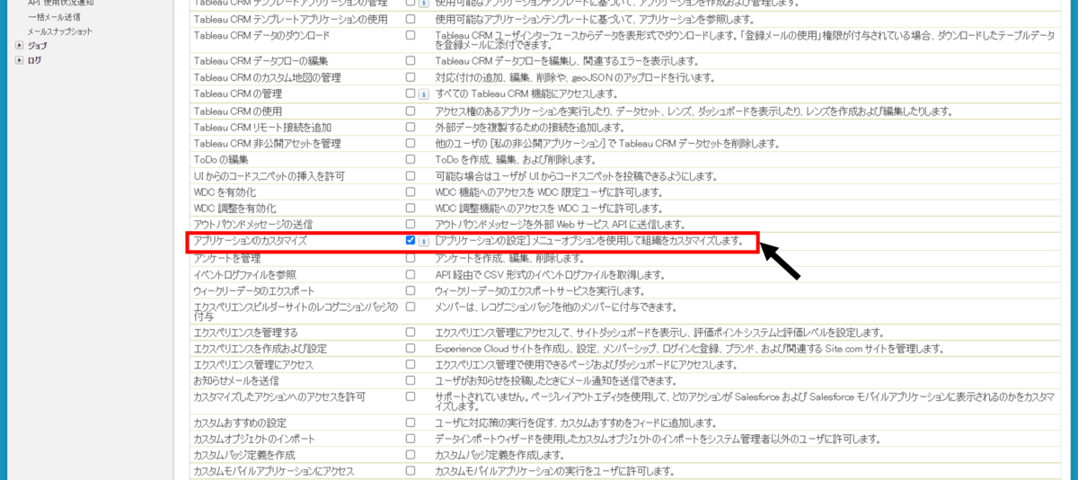Image resolution: width=1078 pixels, height=480 pixels.
Task: Enable アウトバウンドメッセージの送信 checkbox
Action: [411, 224]
